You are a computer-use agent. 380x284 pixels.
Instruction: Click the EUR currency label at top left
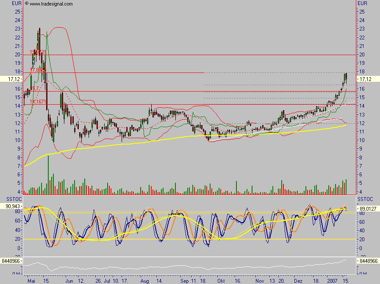click(17, 3)
